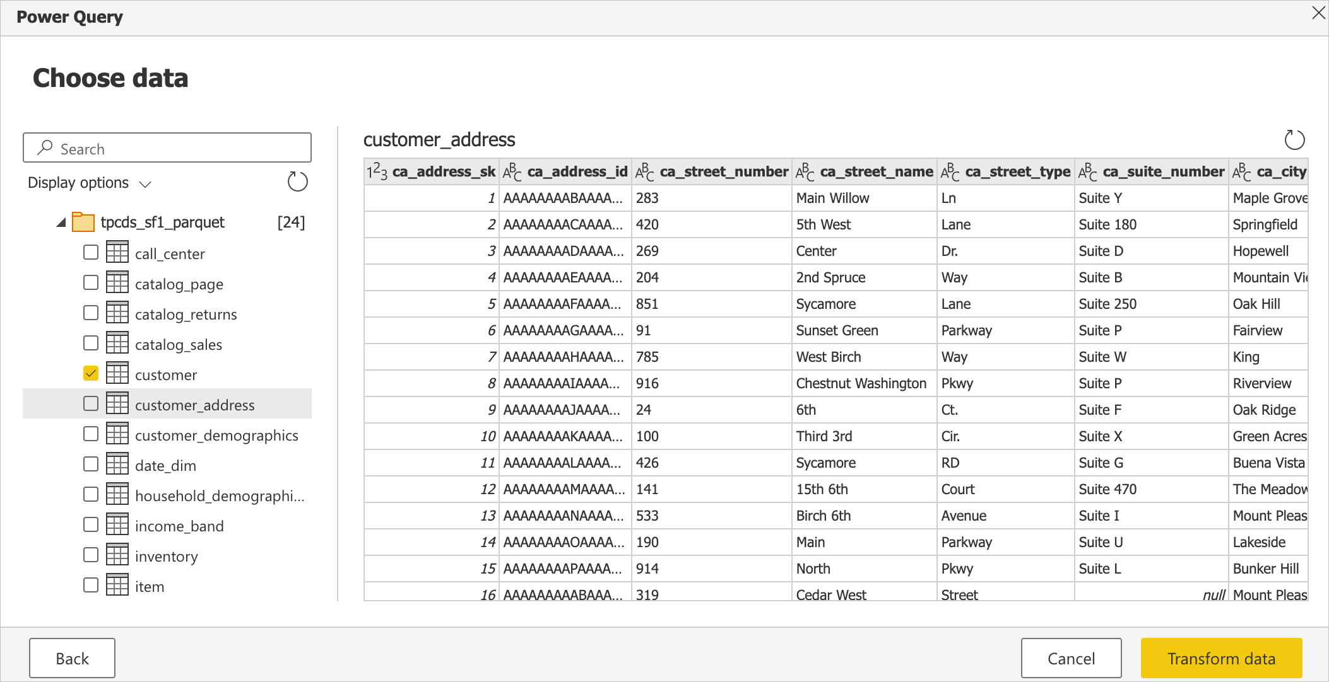Viewport: 1329px width, 682px height.
Task: Click the Transform data button
Action: 1220,657
